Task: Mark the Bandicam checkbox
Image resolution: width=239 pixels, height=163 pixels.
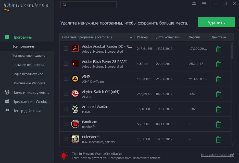Action: tap(66, 124)
